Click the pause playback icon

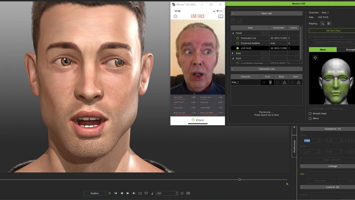coord(110,193)
